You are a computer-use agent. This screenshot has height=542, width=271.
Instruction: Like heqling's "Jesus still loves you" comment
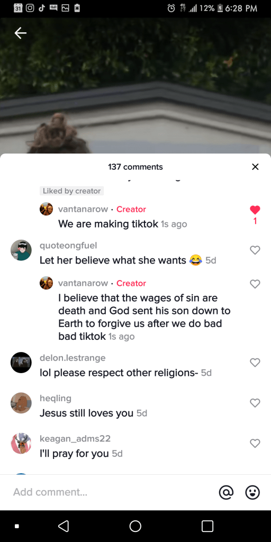pos(255,403)
